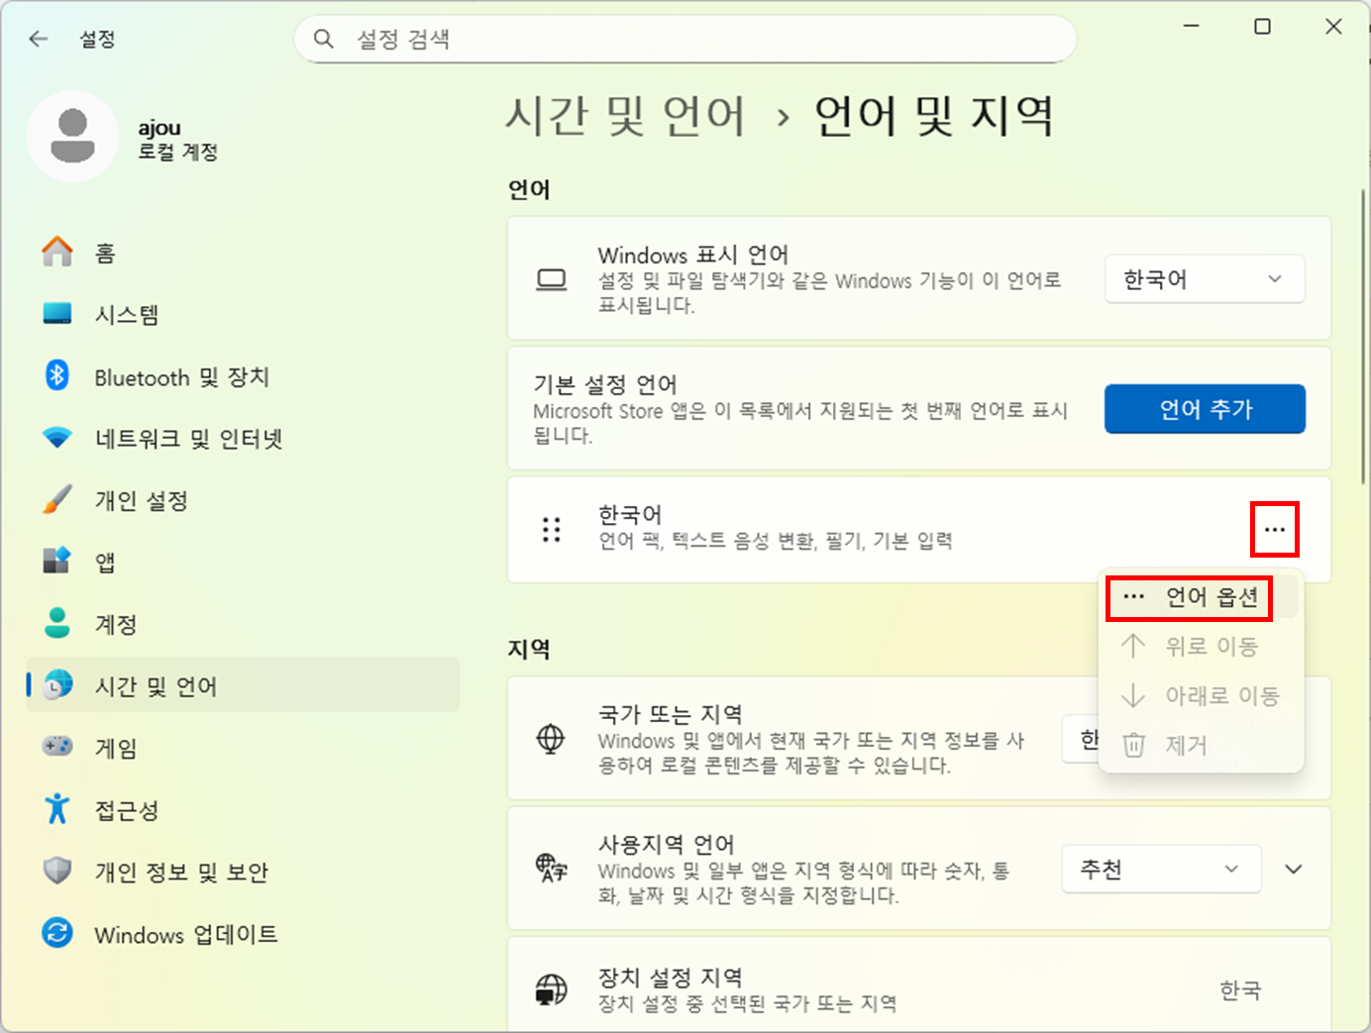Open 개인 설정 with the brush icon
1371x1033 pixels.
coord(141,501)
